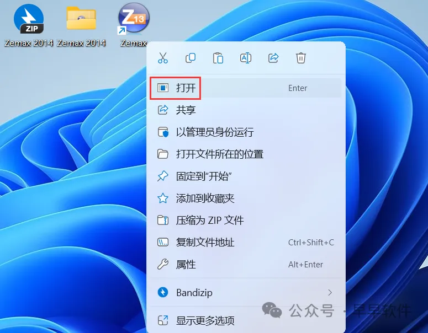Image resolution: width=428 pixels, height=333 pixels.
Task: Select 压缩为 ZIP 文件
Action: [246, 220]
